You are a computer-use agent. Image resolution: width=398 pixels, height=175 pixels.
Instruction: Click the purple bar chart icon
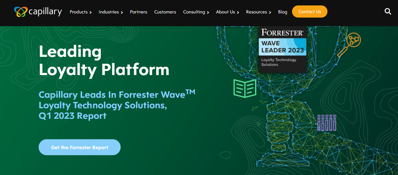327,123
